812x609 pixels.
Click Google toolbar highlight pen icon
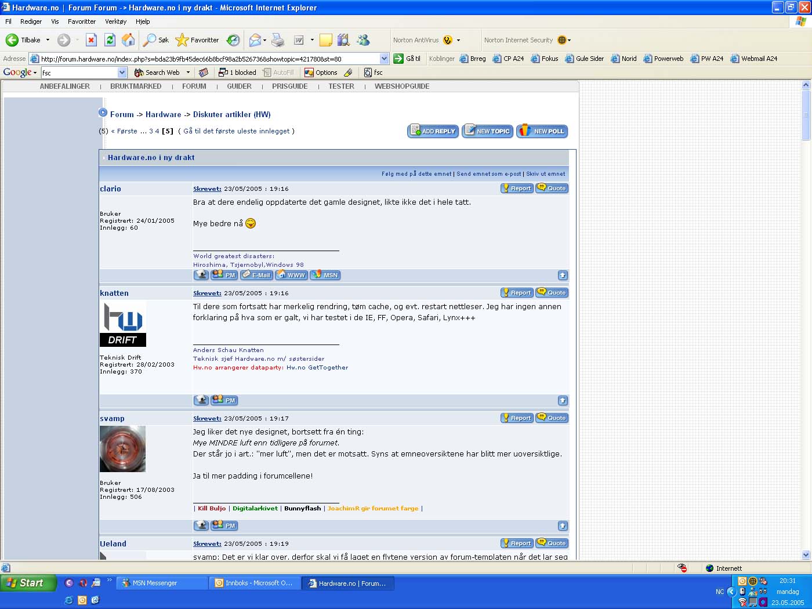348,72
